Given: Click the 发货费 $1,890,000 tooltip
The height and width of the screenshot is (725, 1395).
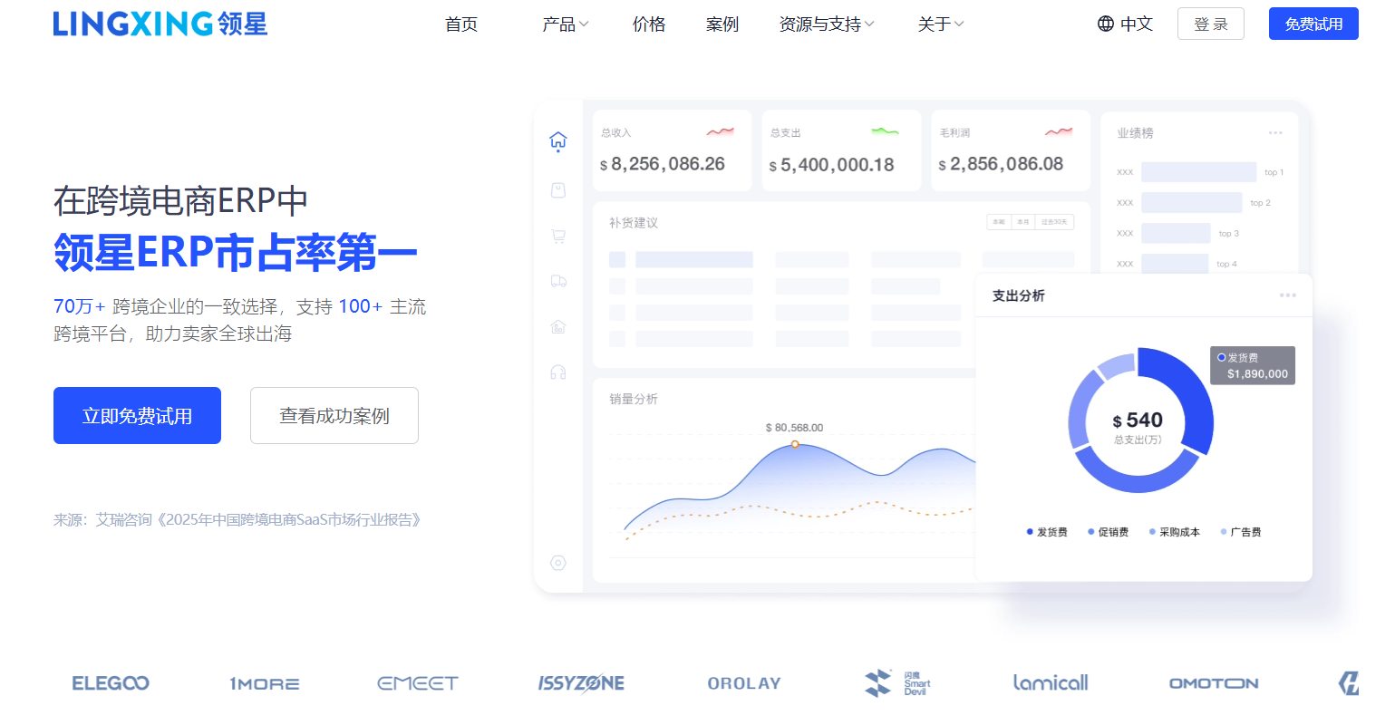Looking at the screenshot, I should point(1253,365).
